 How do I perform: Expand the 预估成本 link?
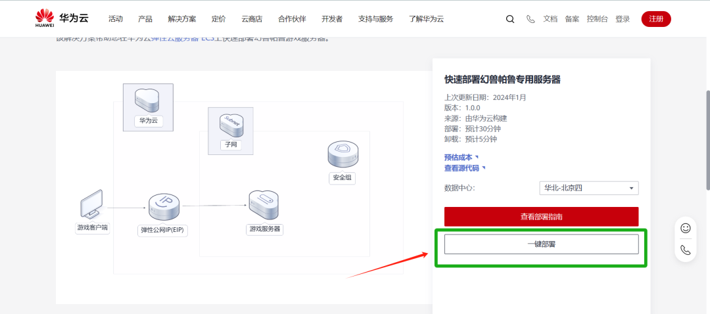coord(461,157)
